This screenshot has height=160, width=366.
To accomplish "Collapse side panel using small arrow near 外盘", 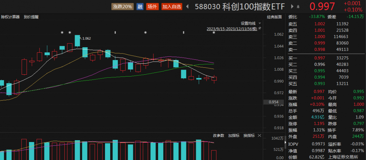I will 285,142.
